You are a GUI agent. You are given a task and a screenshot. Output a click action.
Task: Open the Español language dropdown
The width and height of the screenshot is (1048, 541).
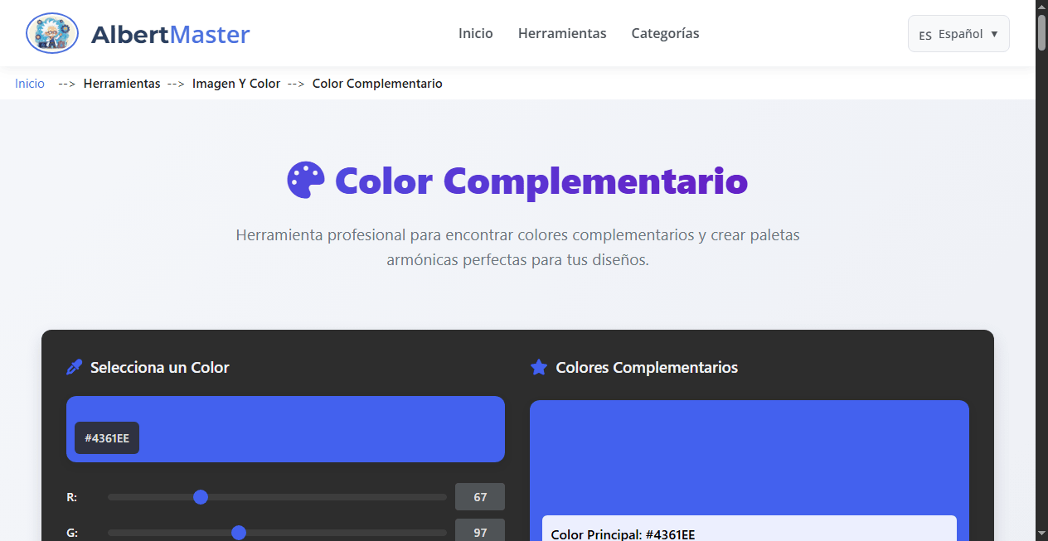pyautogui.click(x=958, y=33)
